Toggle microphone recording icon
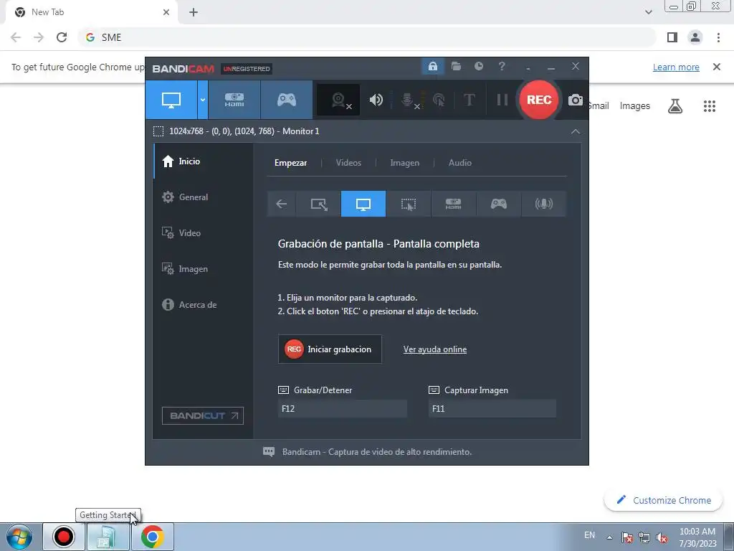Screen dimensions: 734x551 click(408, 100)
